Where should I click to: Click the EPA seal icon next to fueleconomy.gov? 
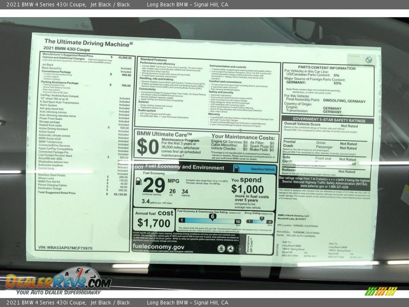pyautogui.click(x=221, y=248)
